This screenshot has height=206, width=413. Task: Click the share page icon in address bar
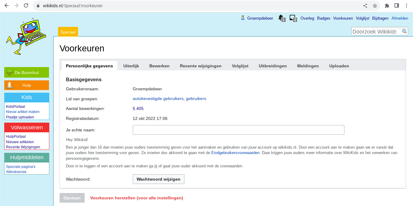365,5
